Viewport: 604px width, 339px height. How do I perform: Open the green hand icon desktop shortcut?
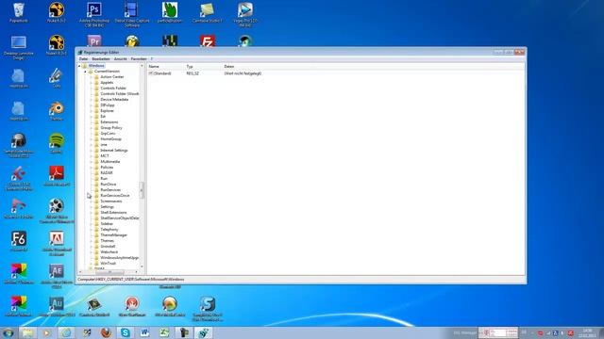pyautogui.click(x=170, y=12)
